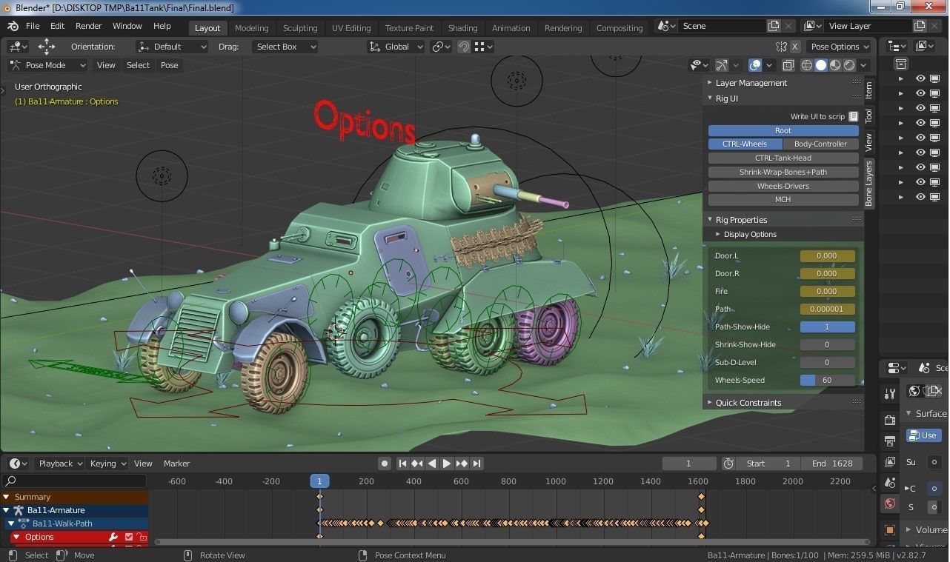Select the move cursor tool icon in header

tap(47, 46)
